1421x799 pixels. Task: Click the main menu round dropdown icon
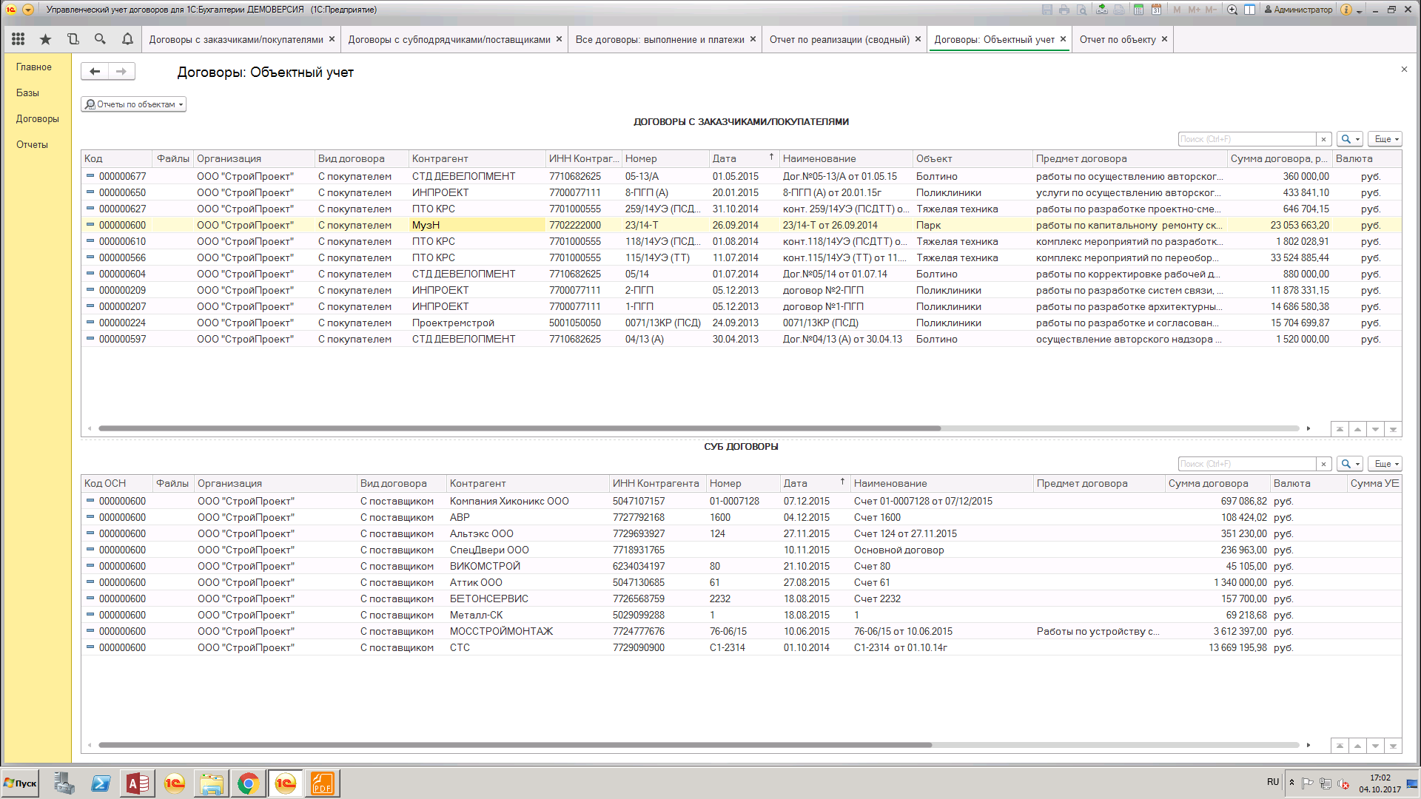click(28, 10)
